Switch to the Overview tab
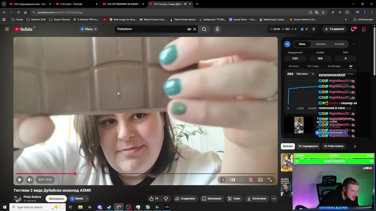Viewport: 376px width, 211px height. [321, 44]
